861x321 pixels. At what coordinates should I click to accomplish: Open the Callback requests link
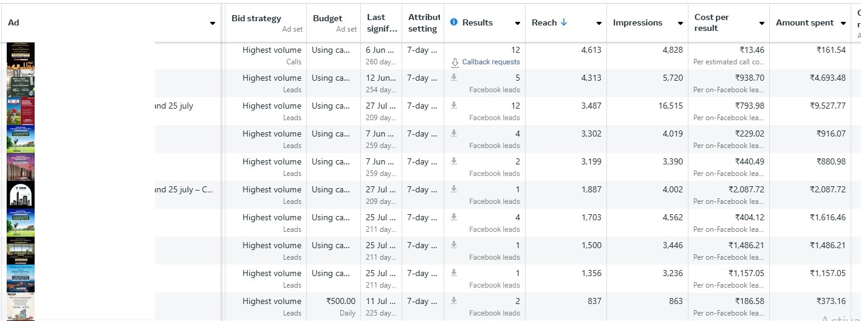coord(490,62)
